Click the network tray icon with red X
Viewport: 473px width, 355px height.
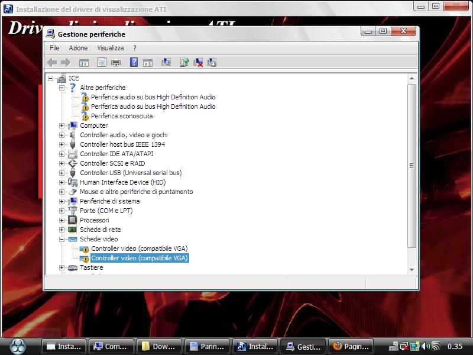coord(404,346)
